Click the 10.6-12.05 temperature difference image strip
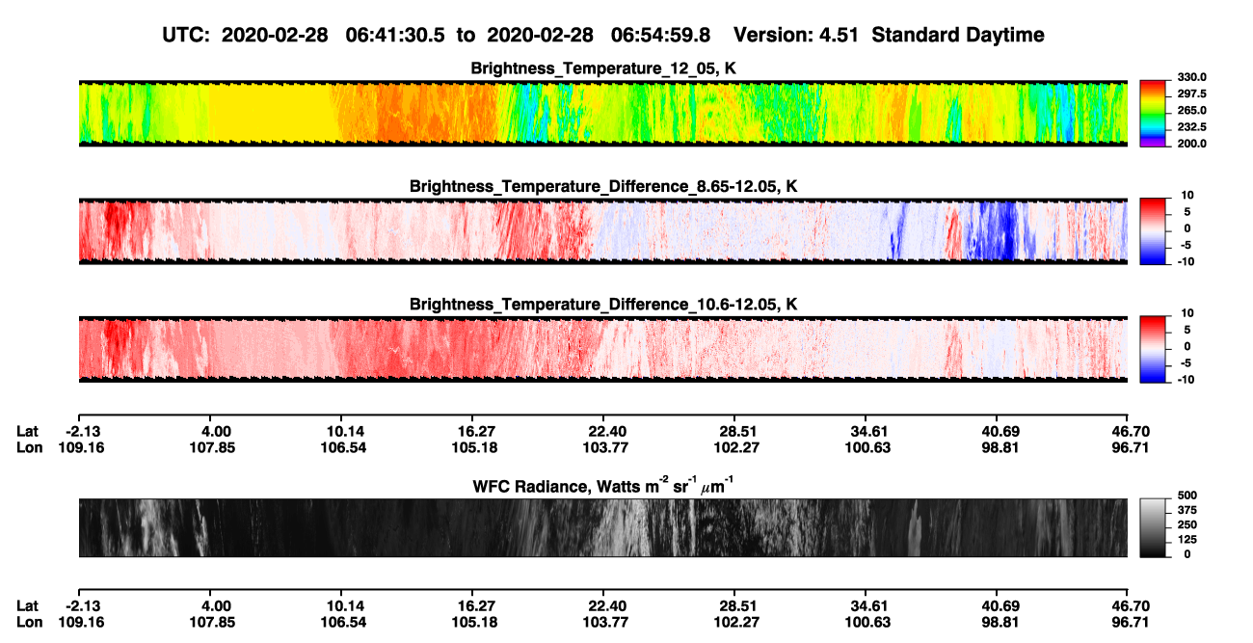 click(x=602, y=350)
